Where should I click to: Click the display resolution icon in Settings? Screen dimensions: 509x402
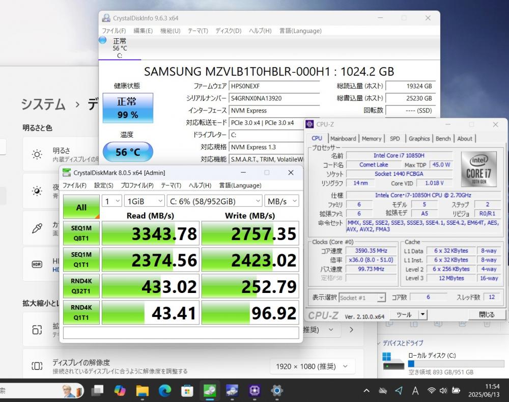point(37,366)
